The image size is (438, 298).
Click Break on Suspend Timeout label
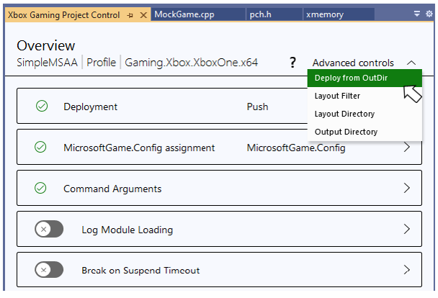[x=140, y=270]
